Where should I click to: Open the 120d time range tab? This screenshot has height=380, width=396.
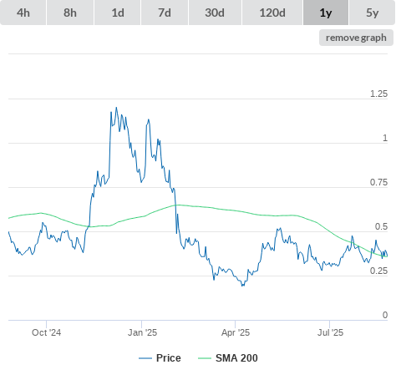272,13
